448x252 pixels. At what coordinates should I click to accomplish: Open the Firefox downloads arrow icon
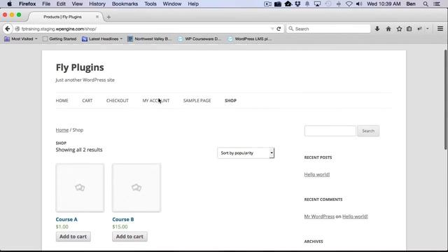377,29
